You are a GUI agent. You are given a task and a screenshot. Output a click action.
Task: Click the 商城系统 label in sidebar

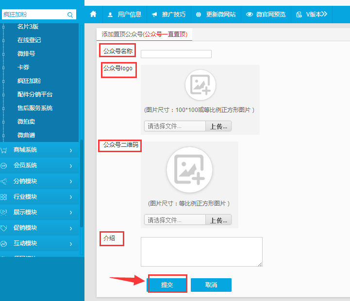click(25, 150)
